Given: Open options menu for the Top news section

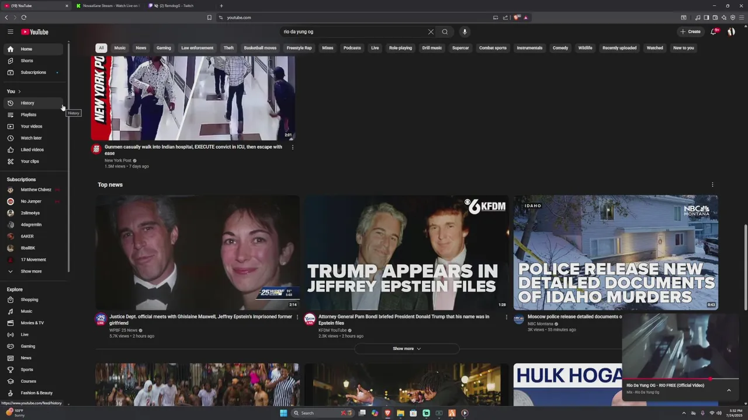Looking at the screenshot, I should pos(712,185).
